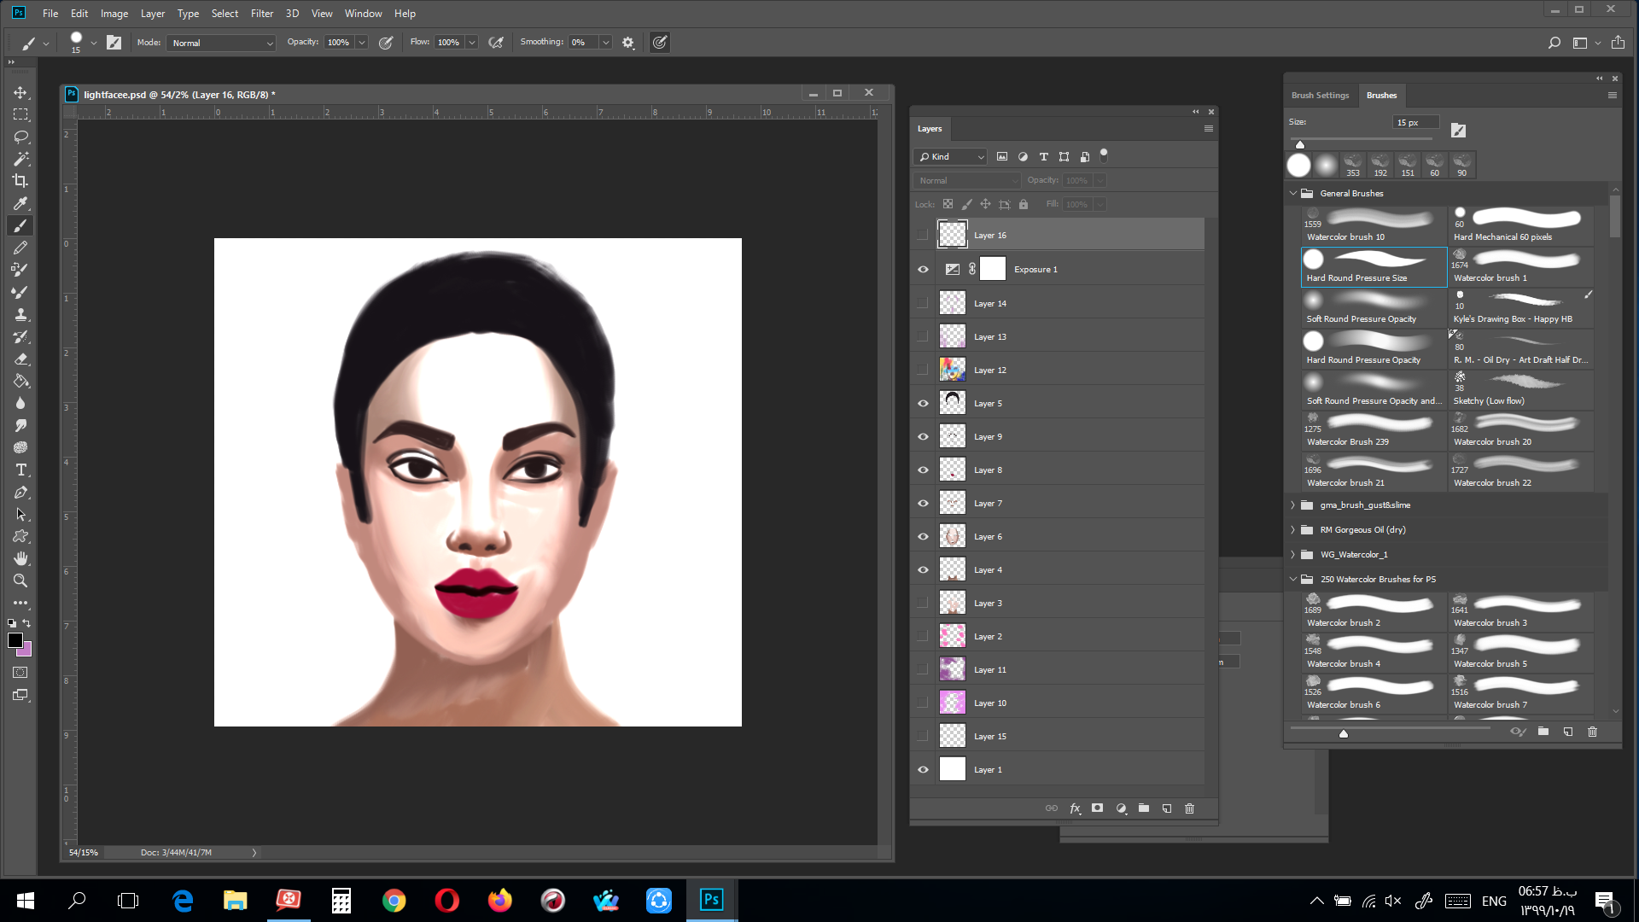
Task: Switch to the Brush Settings tab
Action: (1320, 96)
